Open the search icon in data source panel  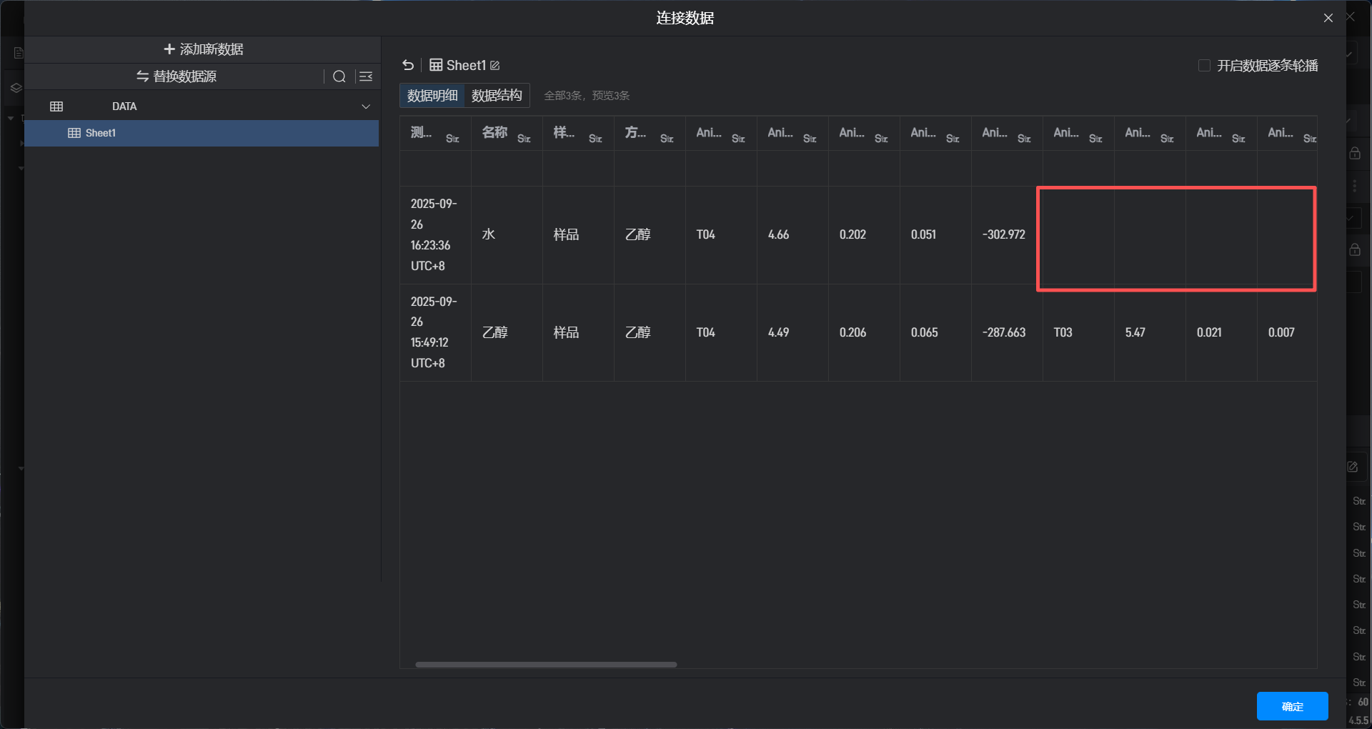tap(339, 76)
